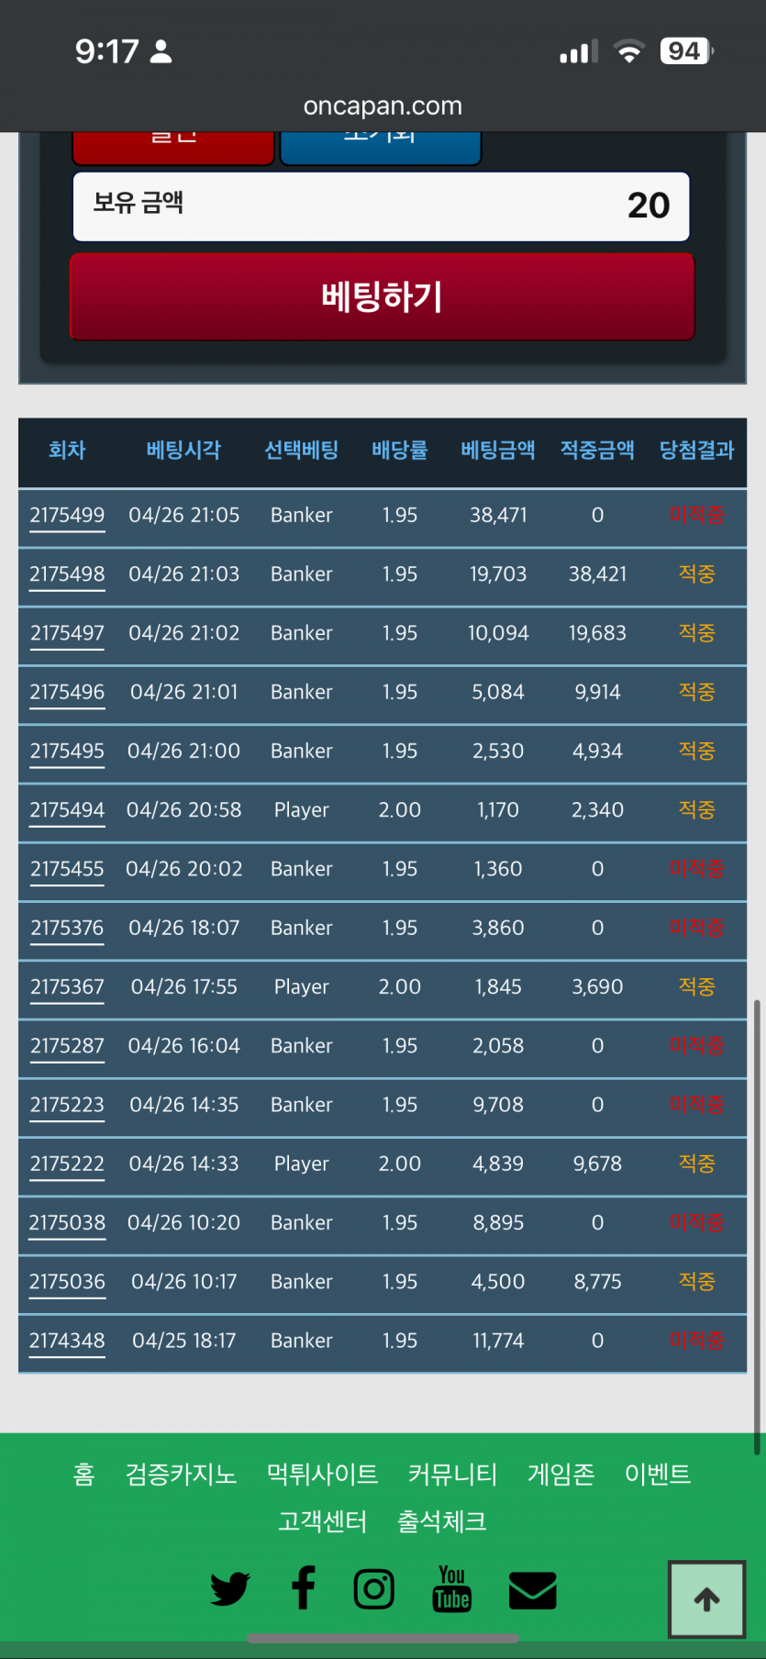766x1659 pixels.
Task: Tap the battery indicator showing 94
Action: [685, 51]
